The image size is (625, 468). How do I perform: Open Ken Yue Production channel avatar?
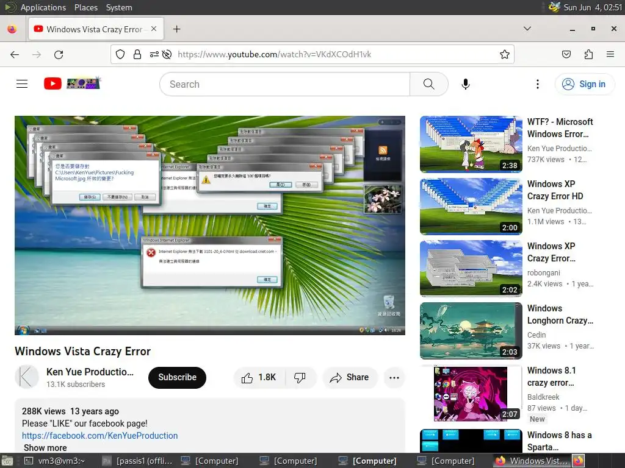[27, 377]
